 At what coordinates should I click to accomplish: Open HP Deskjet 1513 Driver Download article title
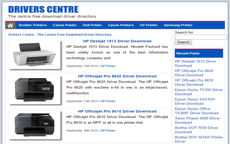117,41
